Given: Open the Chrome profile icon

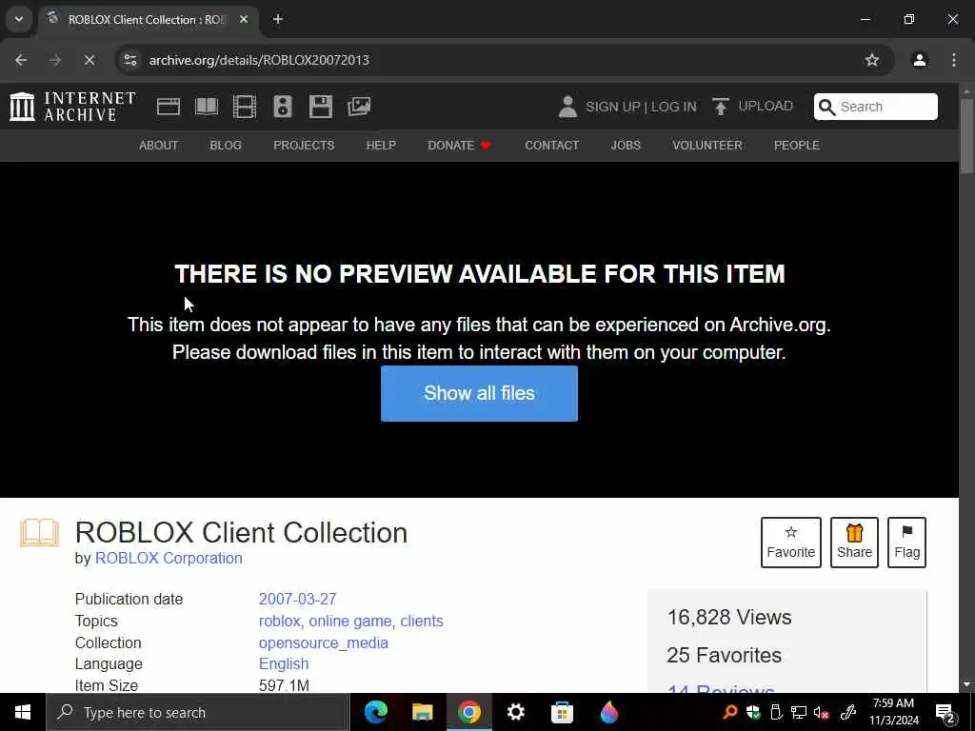Looking at the screenshot, I should (x=920, y=60).
